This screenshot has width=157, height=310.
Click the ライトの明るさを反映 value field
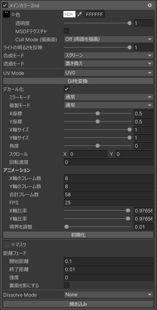[x=144, y=47]
